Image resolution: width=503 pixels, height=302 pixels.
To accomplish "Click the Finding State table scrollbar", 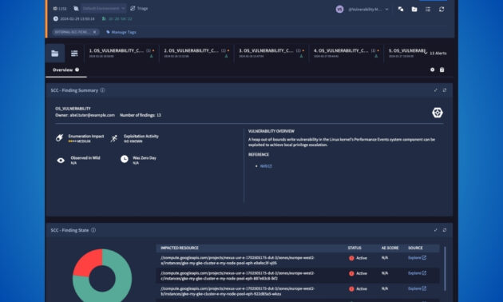I will tap(445, 268).
